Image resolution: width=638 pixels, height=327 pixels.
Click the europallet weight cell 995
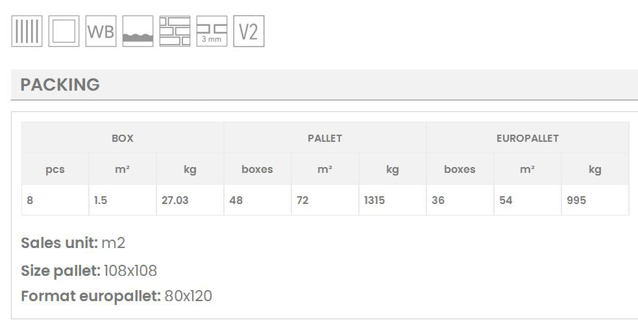click(x=576, y=200)
